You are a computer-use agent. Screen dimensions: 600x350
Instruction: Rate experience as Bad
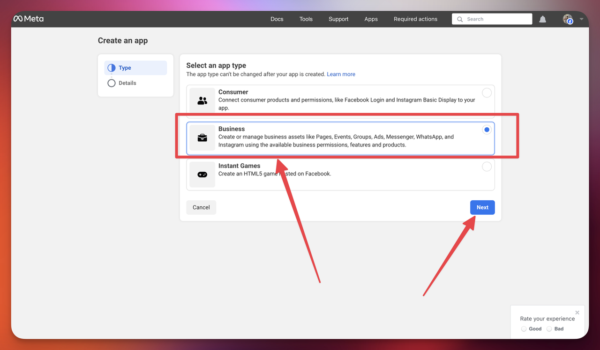point(549,329)
